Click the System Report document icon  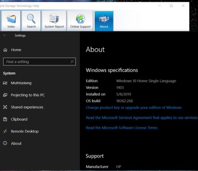pyautogui.click(x=54, y=19)
